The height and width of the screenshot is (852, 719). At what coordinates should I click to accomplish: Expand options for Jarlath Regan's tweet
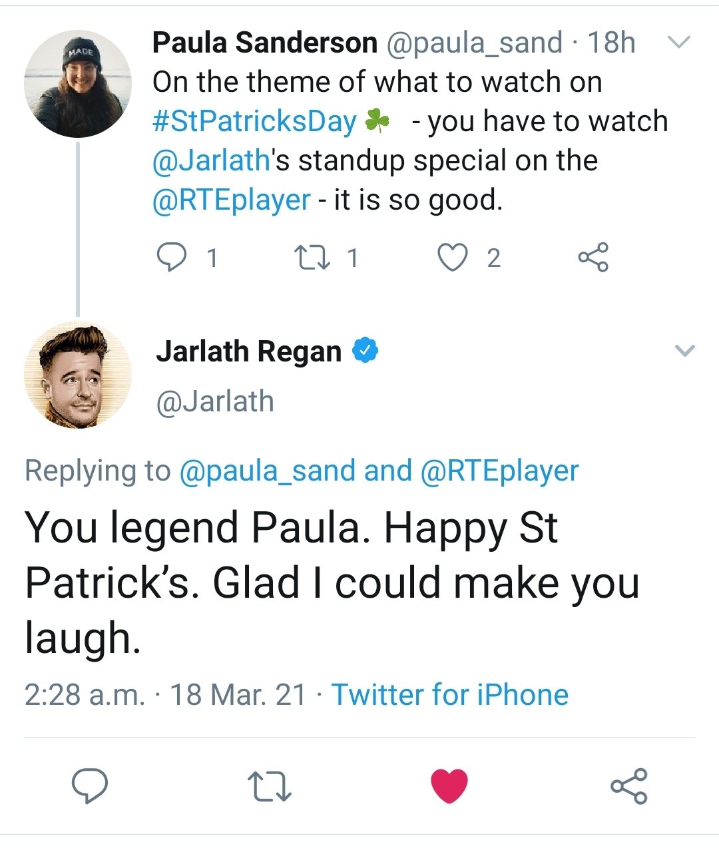pyautogui.click(x=684, y=351)
